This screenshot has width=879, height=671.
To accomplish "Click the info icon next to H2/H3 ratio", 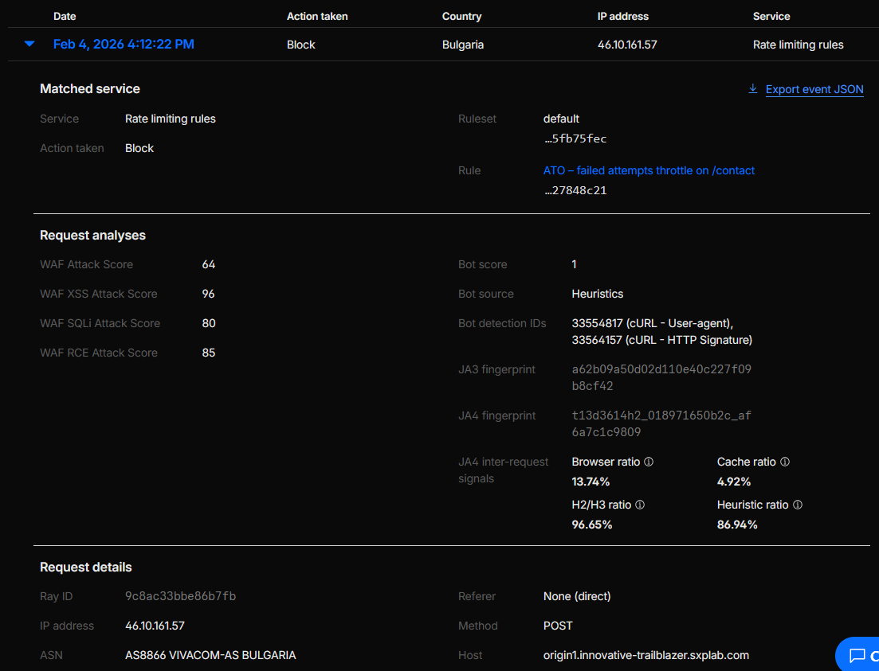I will [640, 505].
